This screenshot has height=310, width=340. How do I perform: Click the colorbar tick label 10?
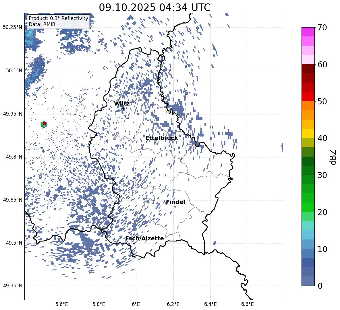pyautogui.click(x=322, y=249)
